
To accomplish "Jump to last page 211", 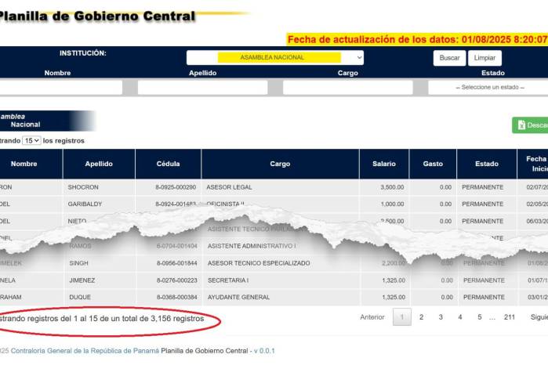I will (x=510, y=317).
